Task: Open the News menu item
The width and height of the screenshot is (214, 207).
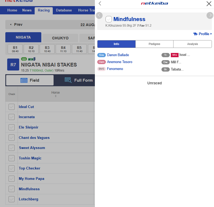Action: (27, 10)
